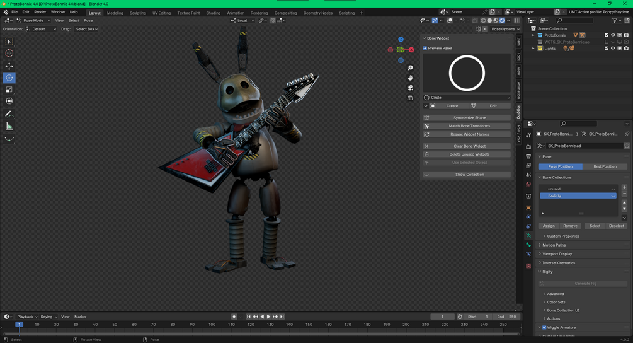633x343 pixels.
Task: Open the Circle widget shape dropdown
Action: (x=467, y=98)
